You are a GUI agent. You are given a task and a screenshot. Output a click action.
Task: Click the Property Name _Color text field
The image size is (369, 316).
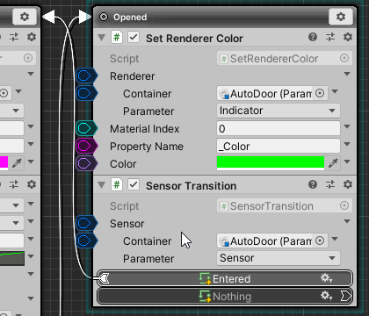pyautogui.click(x=279, y=146)
